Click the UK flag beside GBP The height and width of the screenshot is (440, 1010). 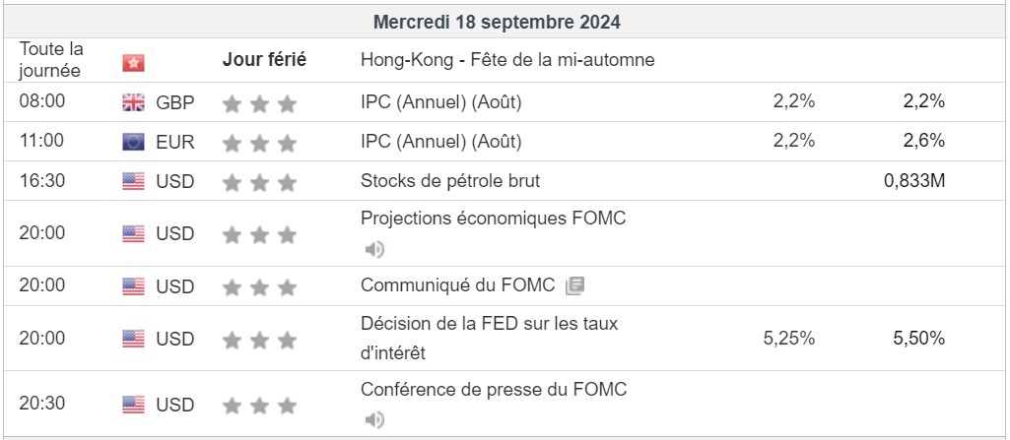click(x=133, y=102)
